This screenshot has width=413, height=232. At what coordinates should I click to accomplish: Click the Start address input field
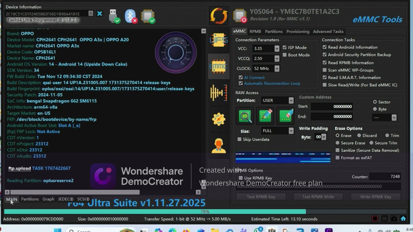[332, 106]
